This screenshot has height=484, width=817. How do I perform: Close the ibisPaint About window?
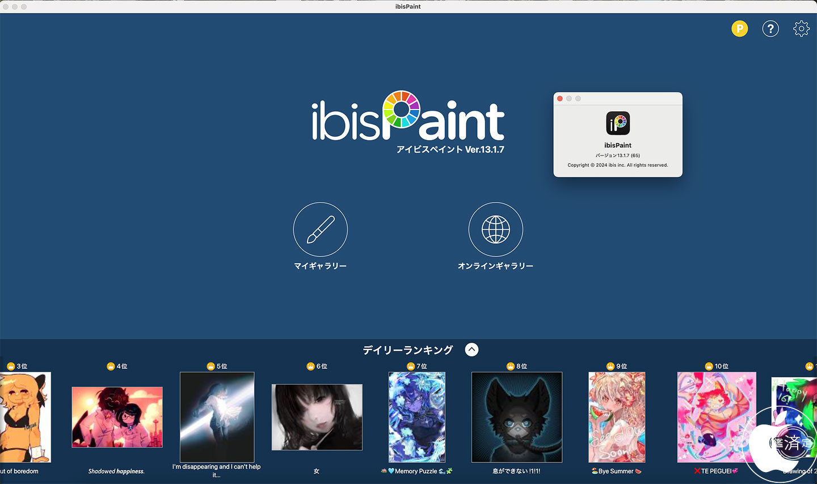tap(560, 99)
